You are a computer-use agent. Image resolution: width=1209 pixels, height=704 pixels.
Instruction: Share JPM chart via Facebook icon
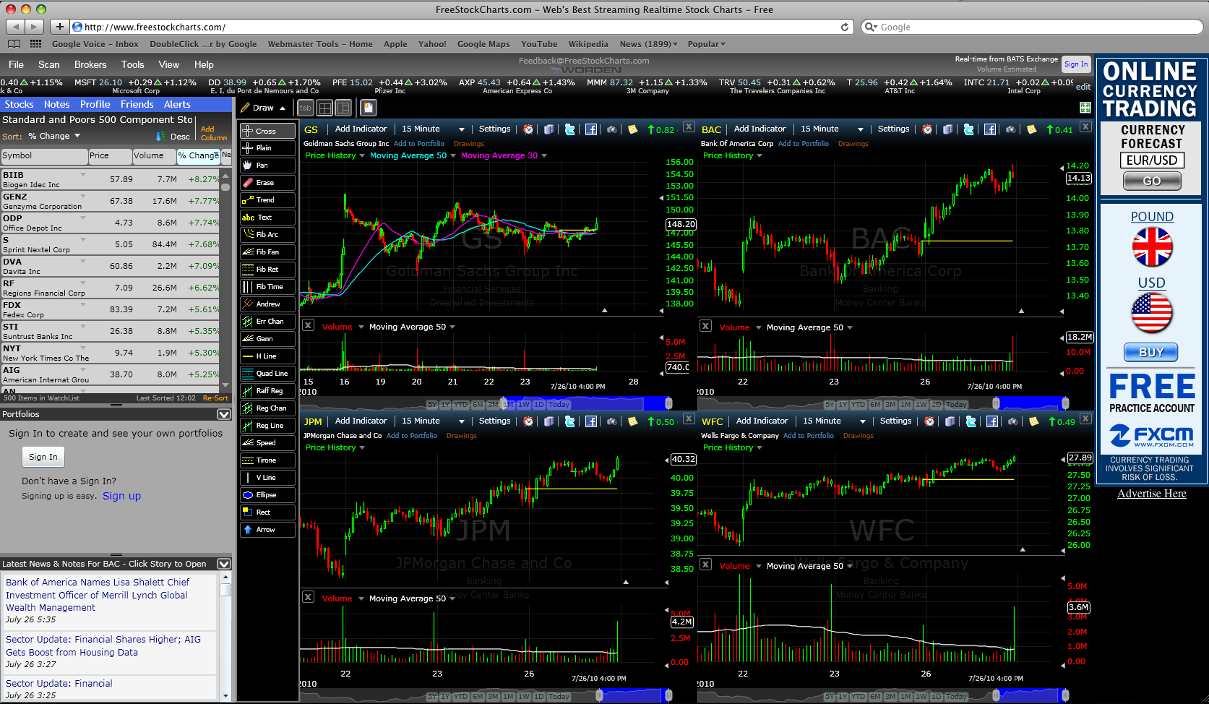pyautogui.click(x=590, y=421)
